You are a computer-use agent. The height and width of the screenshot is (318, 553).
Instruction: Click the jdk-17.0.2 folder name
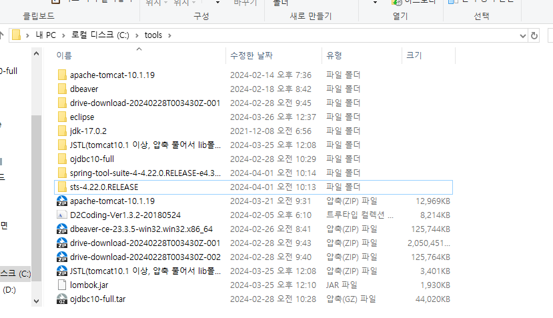click(x=88, y=131)
